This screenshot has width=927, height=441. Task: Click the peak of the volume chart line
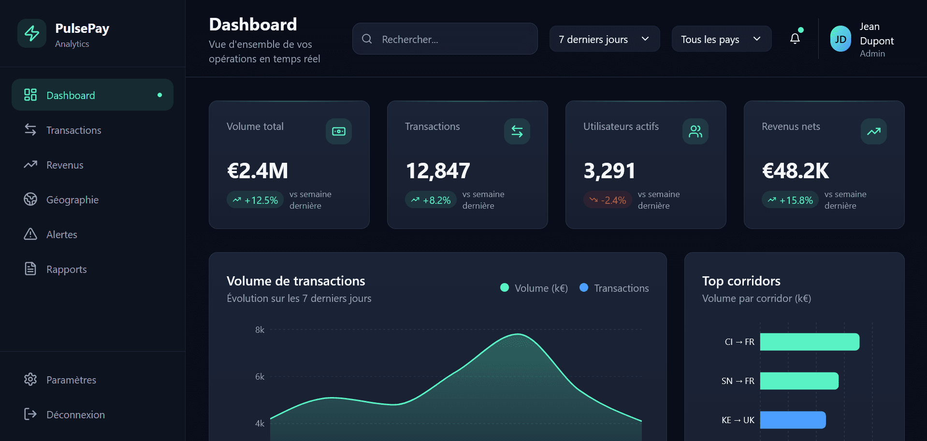(x=518, y=334)
